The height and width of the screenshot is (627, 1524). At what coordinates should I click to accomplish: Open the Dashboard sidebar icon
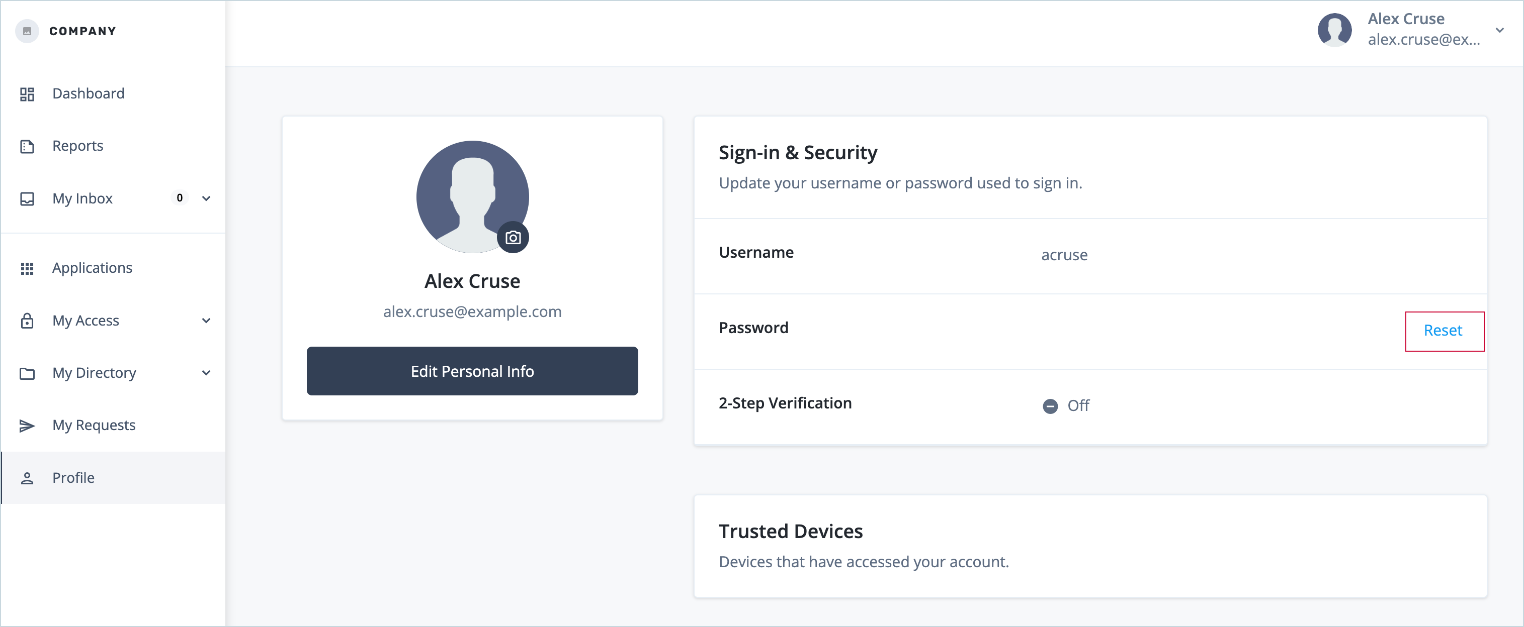coord(27,93)
